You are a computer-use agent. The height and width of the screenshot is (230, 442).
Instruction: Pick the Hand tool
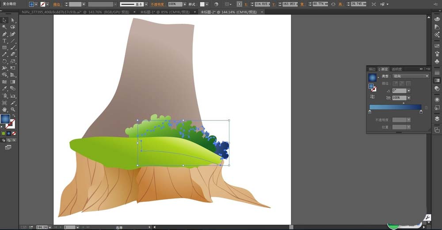coord(4,109)
